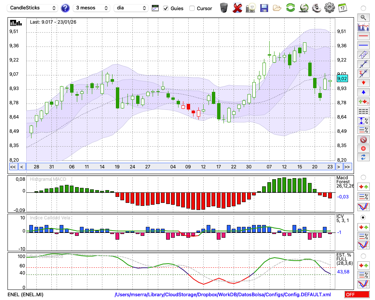Screen dimensions: 375x300
Task: Click the Config.DEFAULT.xml file path link
Action: click(x=223, y=295)
